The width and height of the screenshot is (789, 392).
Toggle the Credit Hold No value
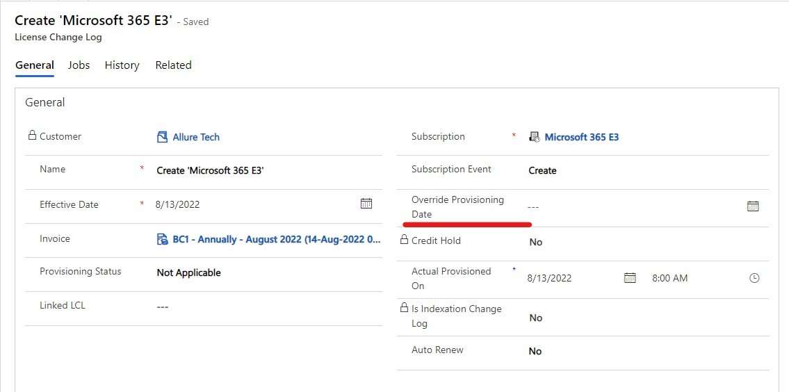tap(536, 242)
